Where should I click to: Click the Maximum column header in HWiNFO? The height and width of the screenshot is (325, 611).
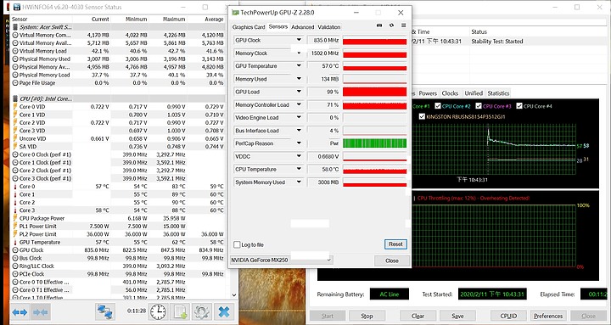pyautogui.click(x=174, y=20)
